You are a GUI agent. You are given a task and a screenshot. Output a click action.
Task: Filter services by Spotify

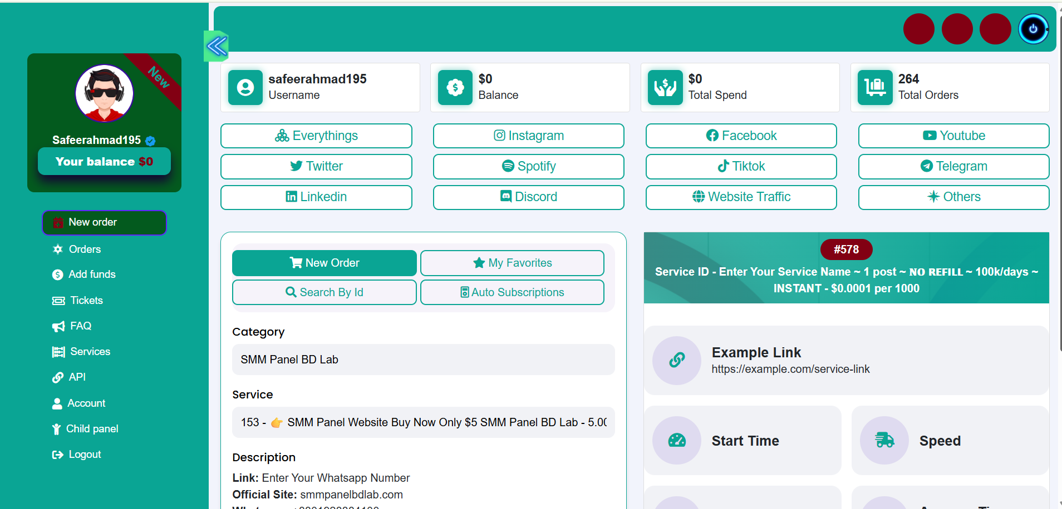[529, 166]
